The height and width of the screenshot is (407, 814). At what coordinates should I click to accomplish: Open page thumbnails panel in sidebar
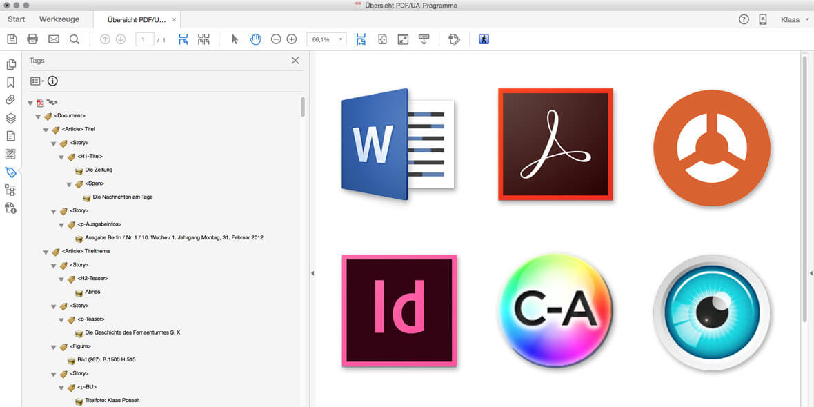[x=10, y=64]
